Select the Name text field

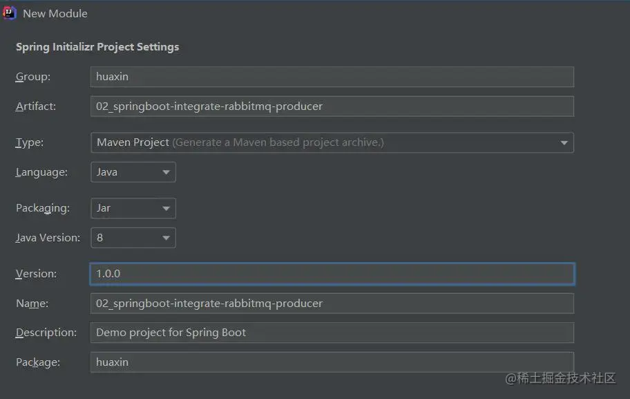pyautogui.click(x=332, y=304)
